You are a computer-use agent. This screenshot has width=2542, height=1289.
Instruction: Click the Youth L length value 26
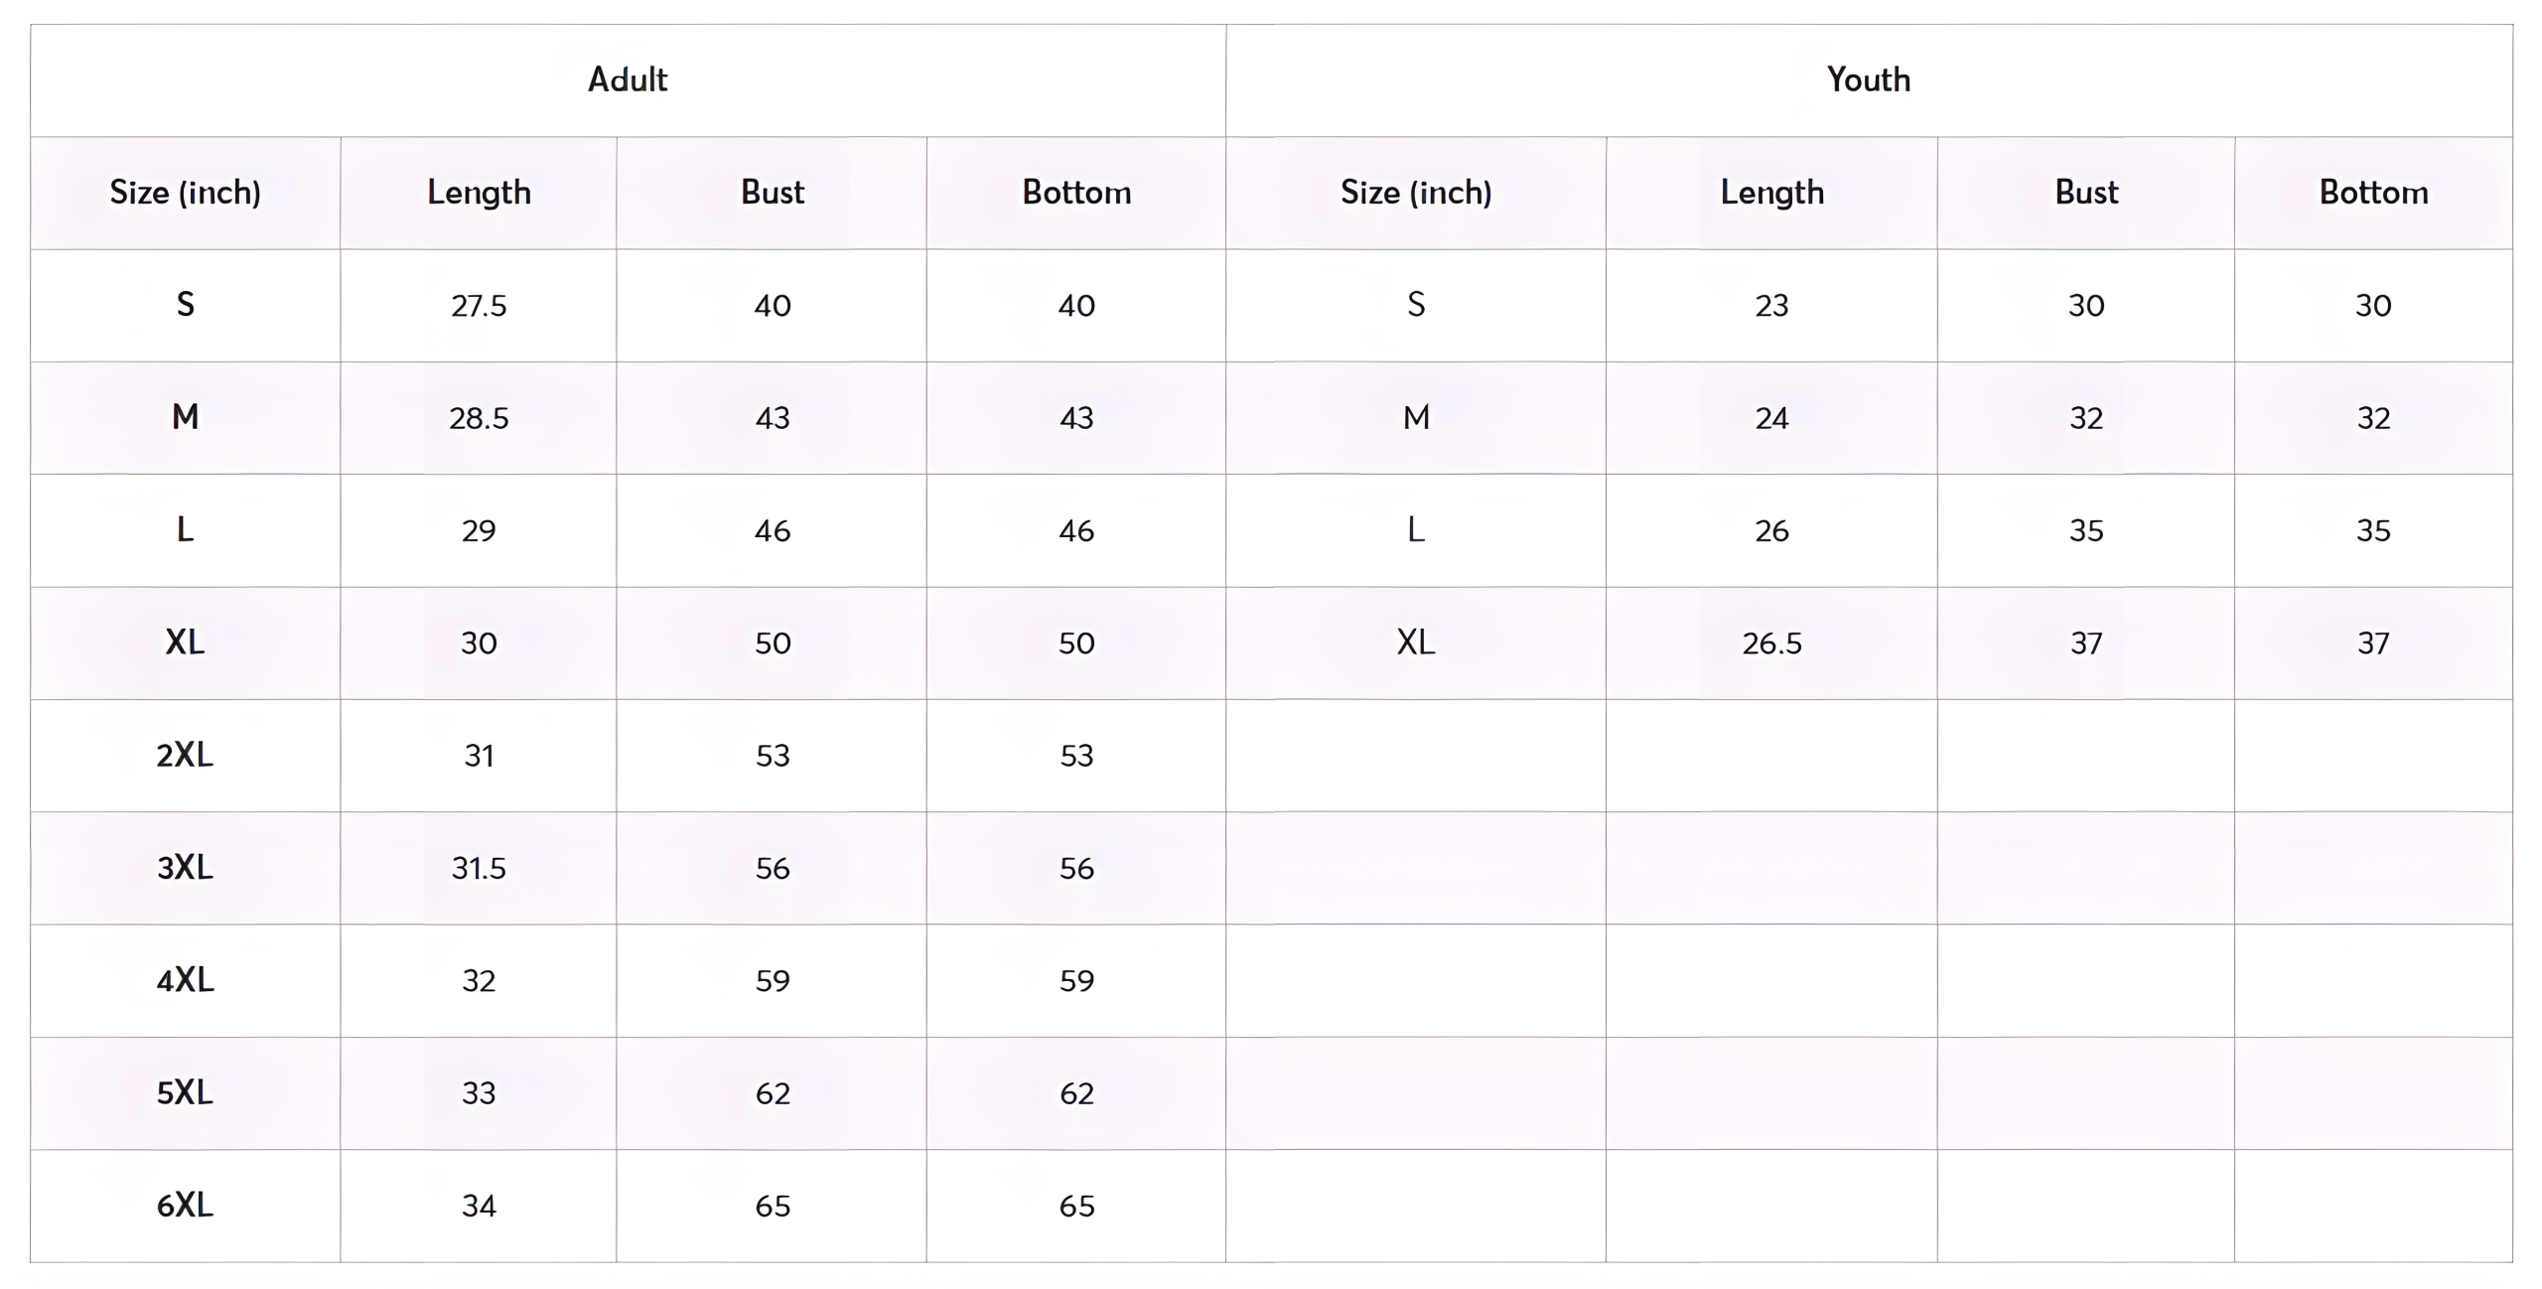pyautogui.click(x=1772, y=531)
